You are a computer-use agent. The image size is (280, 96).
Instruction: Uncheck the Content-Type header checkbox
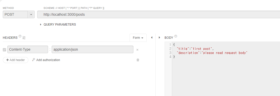[x=5, y=50]
